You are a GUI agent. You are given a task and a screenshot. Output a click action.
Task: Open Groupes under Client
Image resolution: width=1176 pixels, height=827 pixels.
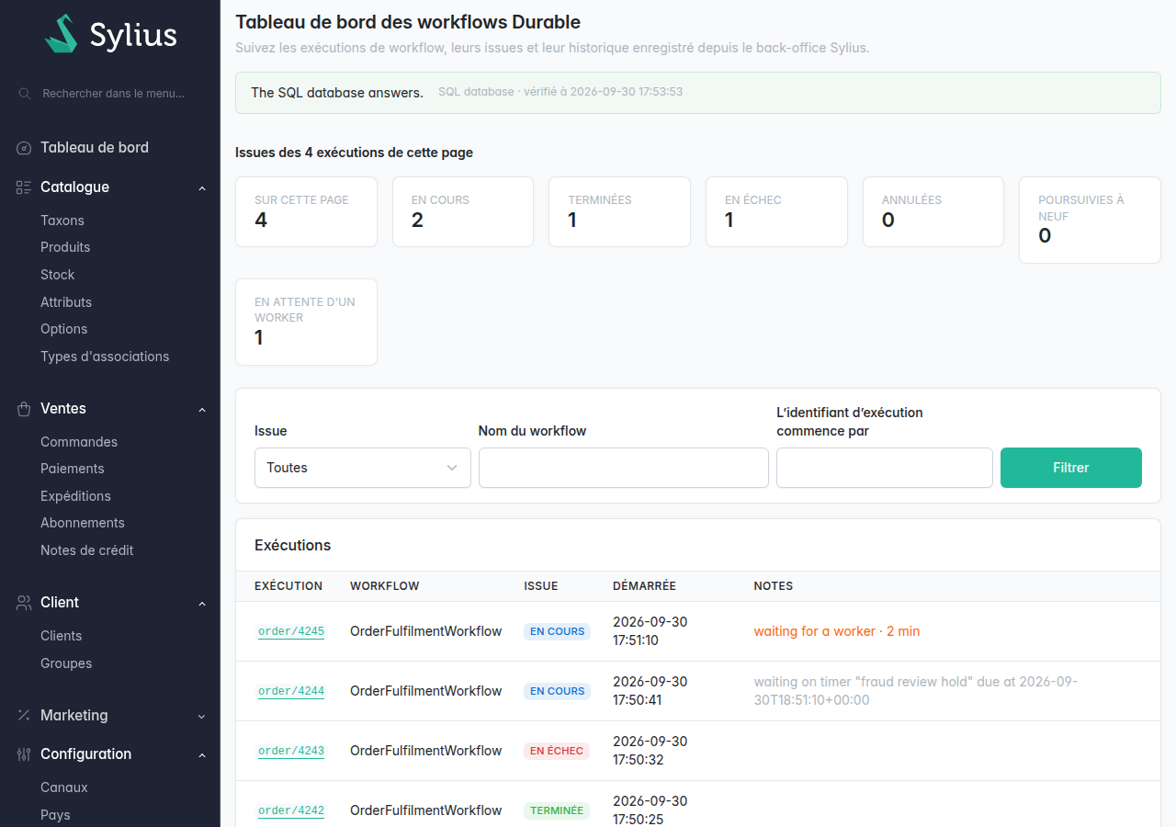click(x=66, y=663)
